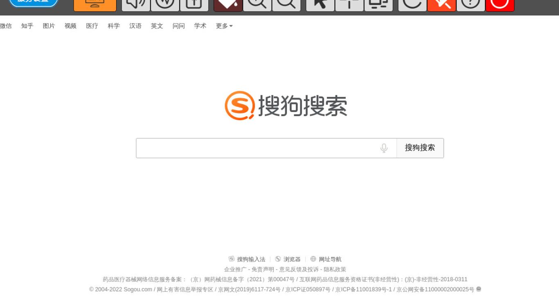Open the 医疗 medical search tab
The image size is (559, 296).
[92, 26]
